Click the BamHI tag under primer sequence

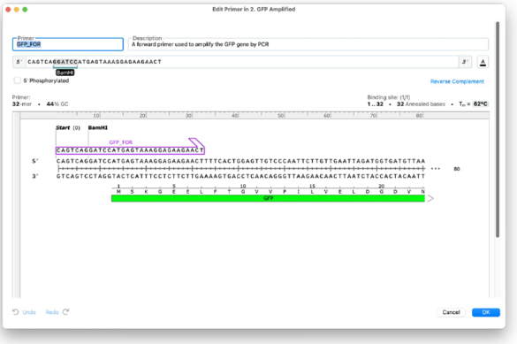point(65,73)
